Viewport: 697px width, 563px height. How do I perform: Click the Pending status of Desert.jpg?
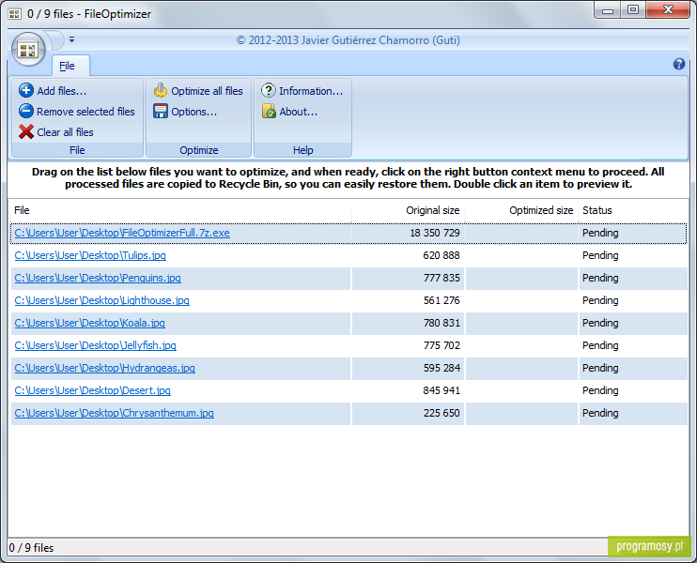[600, 390]
